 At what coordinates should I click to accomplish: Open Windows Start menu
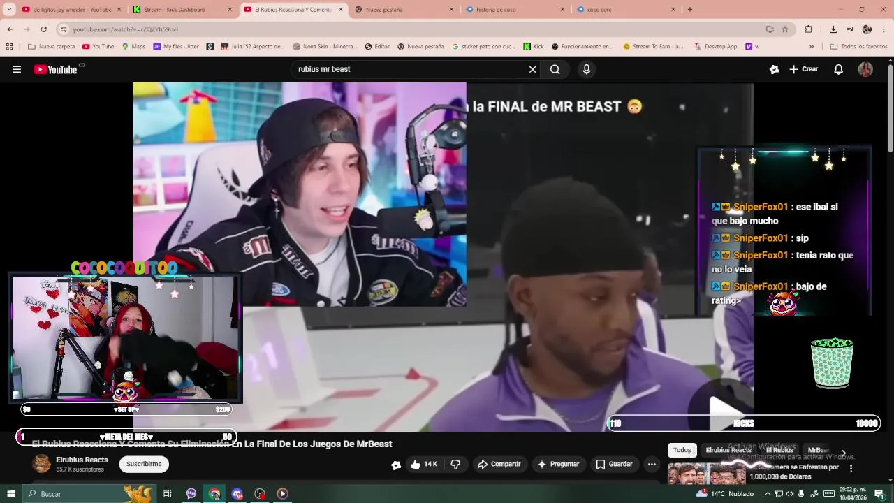tap(10, 494)
